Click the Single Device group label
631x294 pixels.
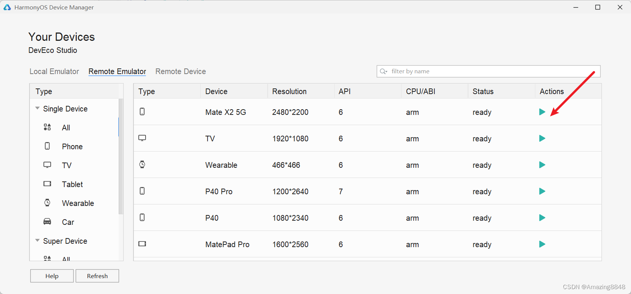click(x=65, y=109)
